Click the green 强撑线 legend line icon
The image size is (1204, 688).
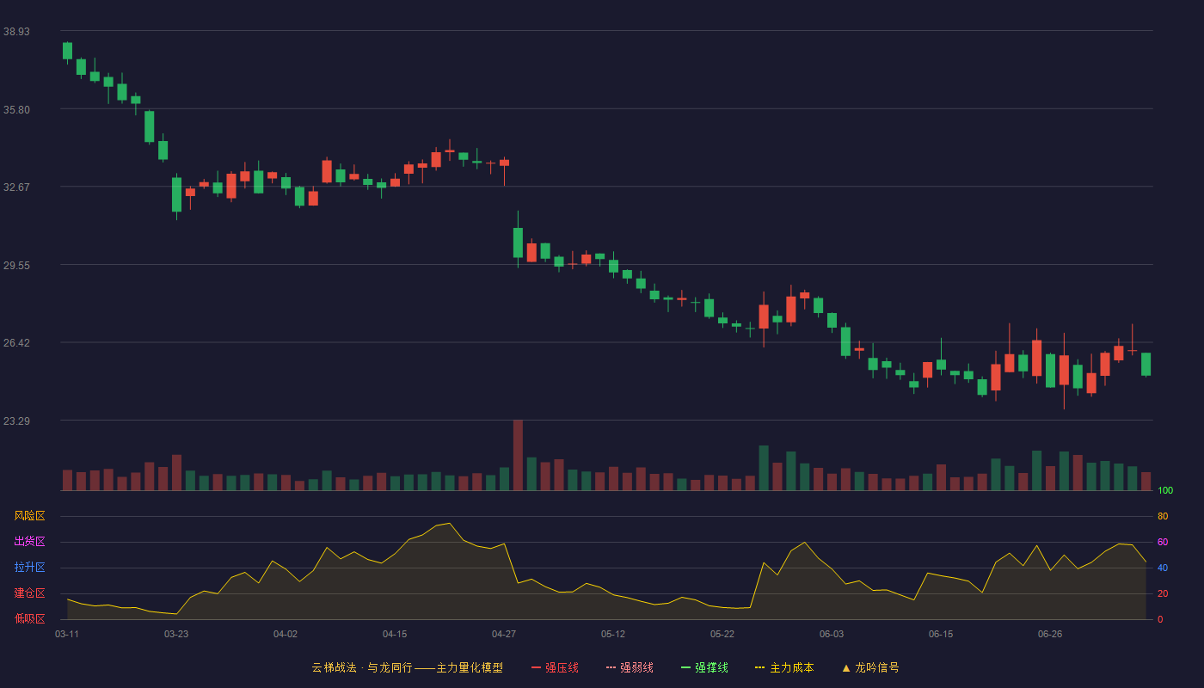point(686,667)
